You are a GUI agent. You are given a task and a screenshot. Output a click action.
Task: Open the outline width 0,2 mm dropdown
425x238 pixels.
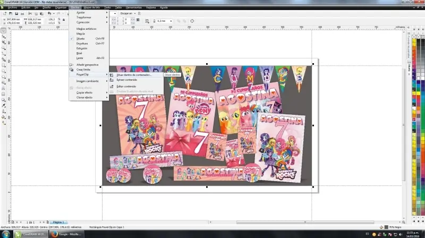coord(171,21)
